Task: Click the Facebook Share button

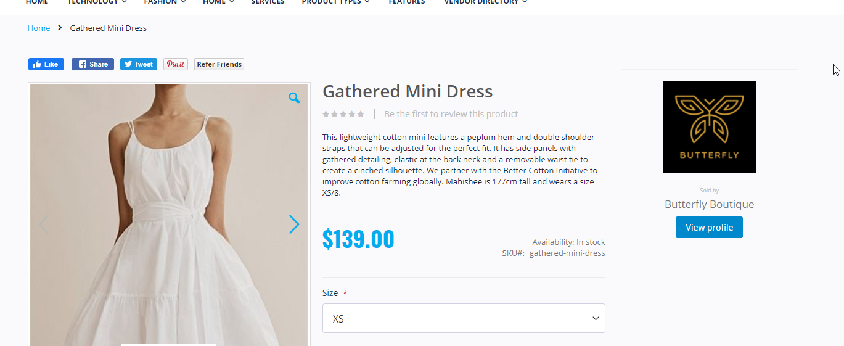Action: tap(92, 64)
